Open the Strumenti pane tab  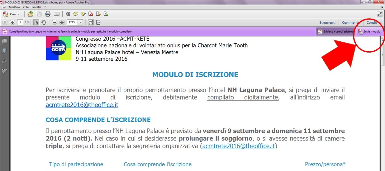coord(327,22)
